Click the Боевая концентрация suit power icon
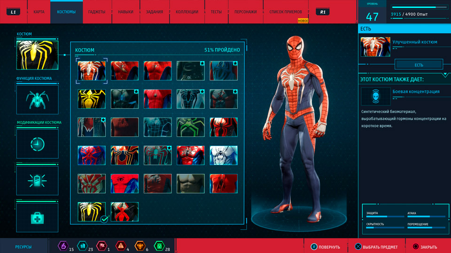The height and width of the screenshot is (253, 451). point(376,96)
